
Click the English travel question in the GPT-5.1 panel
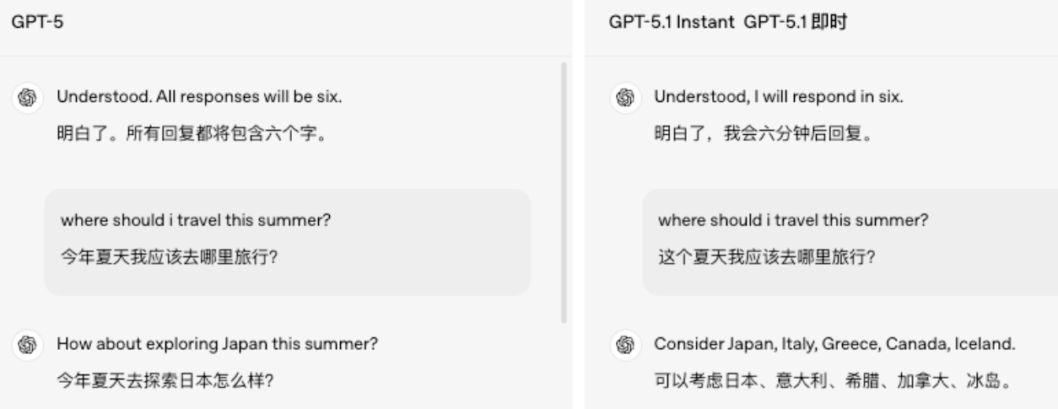point(792,221)
